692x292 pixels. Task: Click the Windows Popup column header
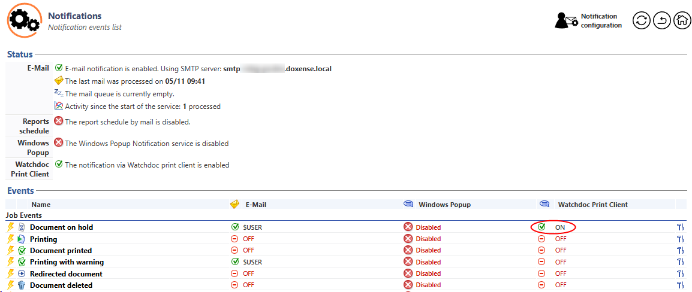pos(444,205)
